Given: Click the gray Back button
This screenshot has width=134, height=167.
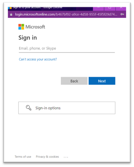Looking at the screenshot, I should 74,81.
